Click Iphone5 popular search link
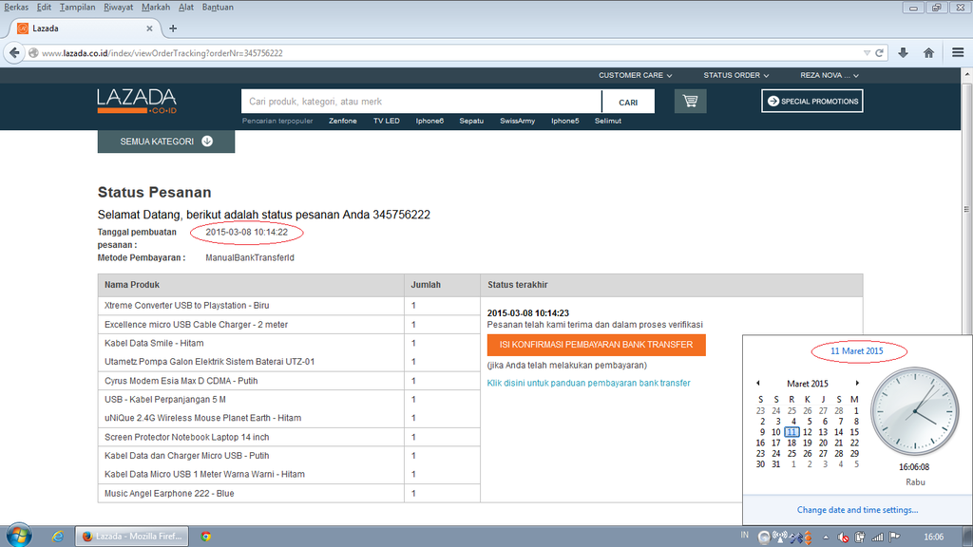 coord(564,121)
